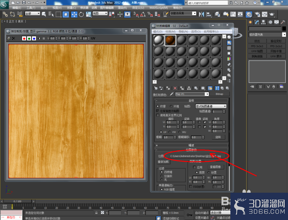Click the bitmap file path button
The width and height of the screenshot is (288, 220).
pyautogui.click(x=196, y=156)
